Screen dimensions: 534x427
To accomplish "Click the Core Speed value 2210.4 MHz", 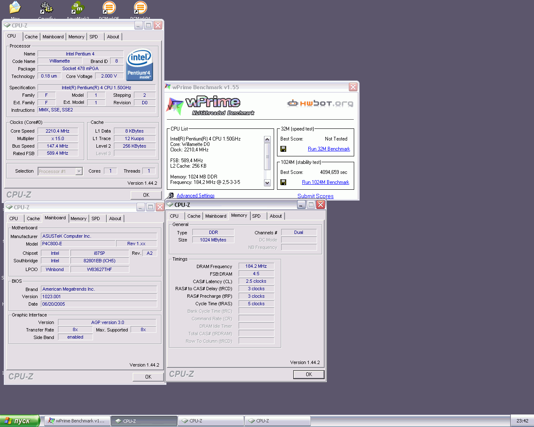I will (58, 131).
